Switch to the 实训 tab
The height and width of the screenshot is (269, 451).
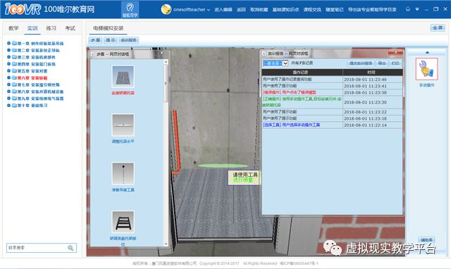(x=32, y=28)
